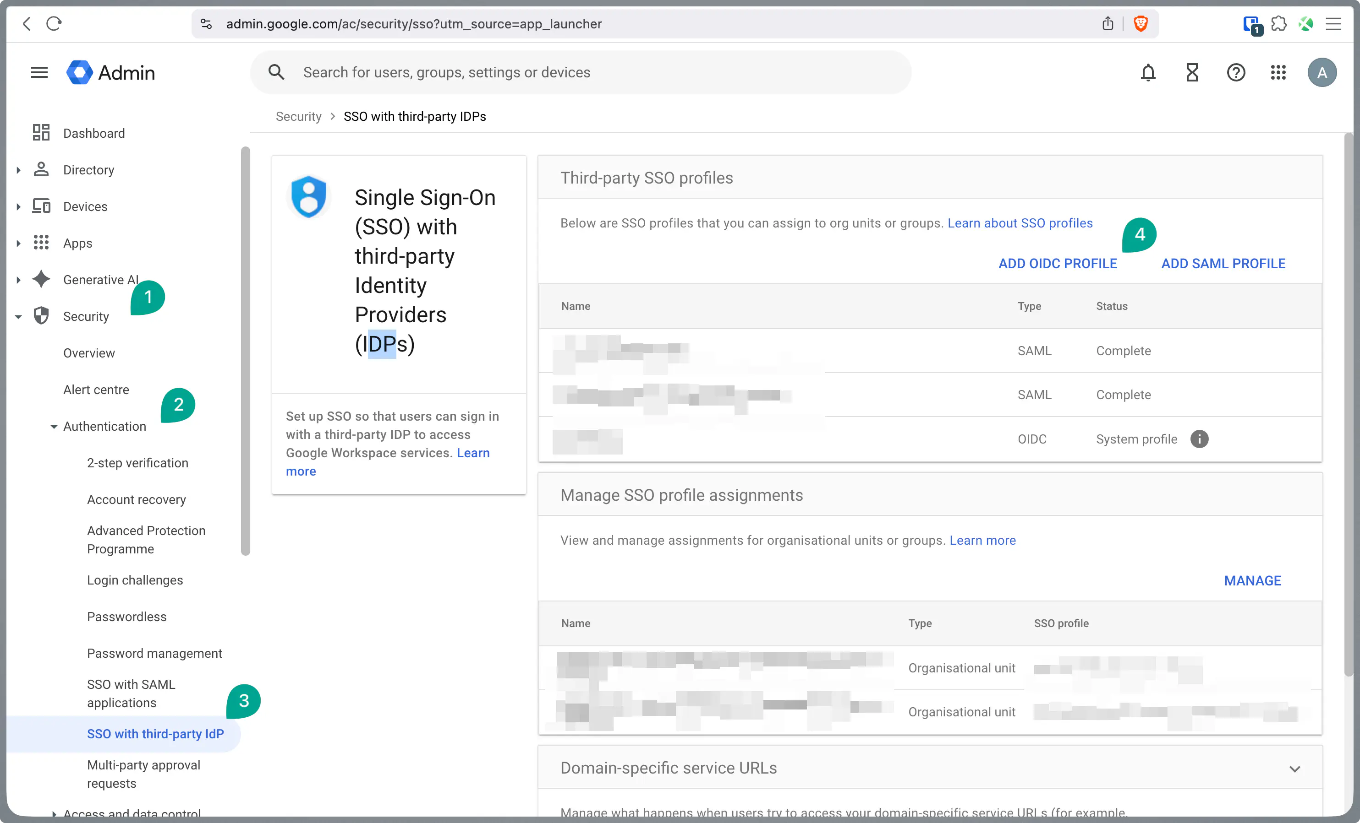Expand the Directory menu section
Image resolution: width=1360 pixels, height=823 pixels.
pyautogui.click(x=18, y=170)
